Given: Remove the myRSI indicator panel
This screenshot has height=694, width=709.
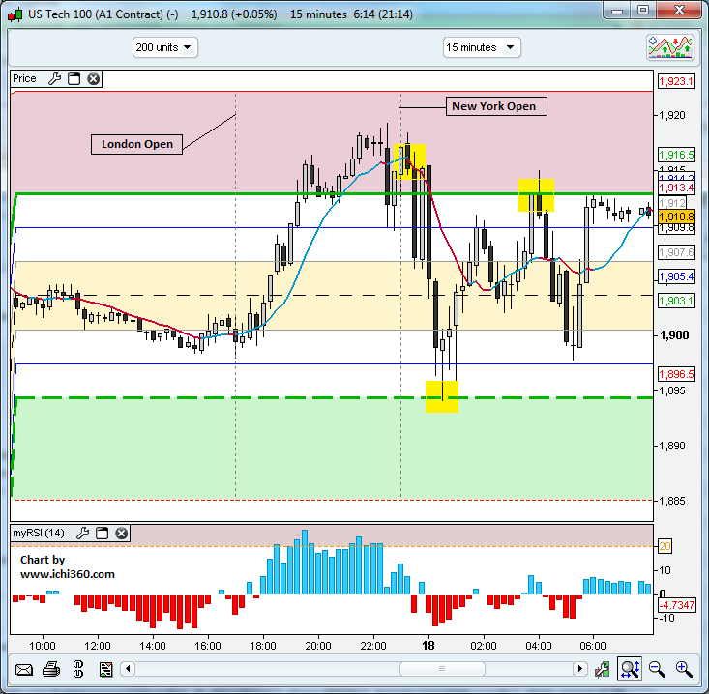Looking at the screenshot, I should click(121, 534).
